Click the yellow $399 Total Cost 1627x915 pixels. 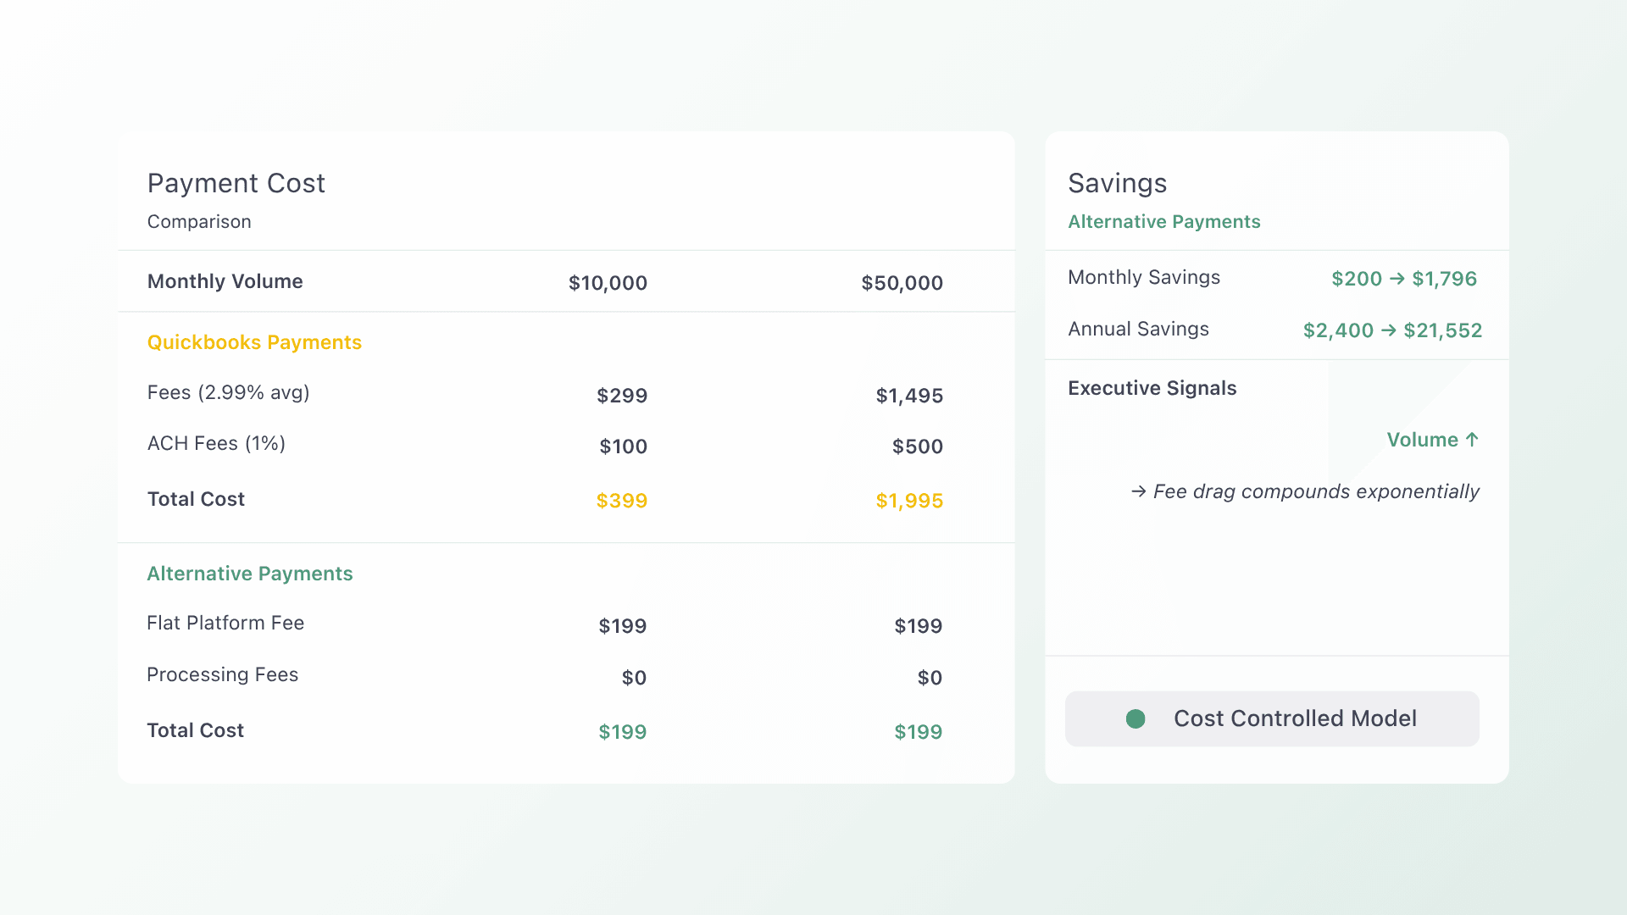click(621, 501)
